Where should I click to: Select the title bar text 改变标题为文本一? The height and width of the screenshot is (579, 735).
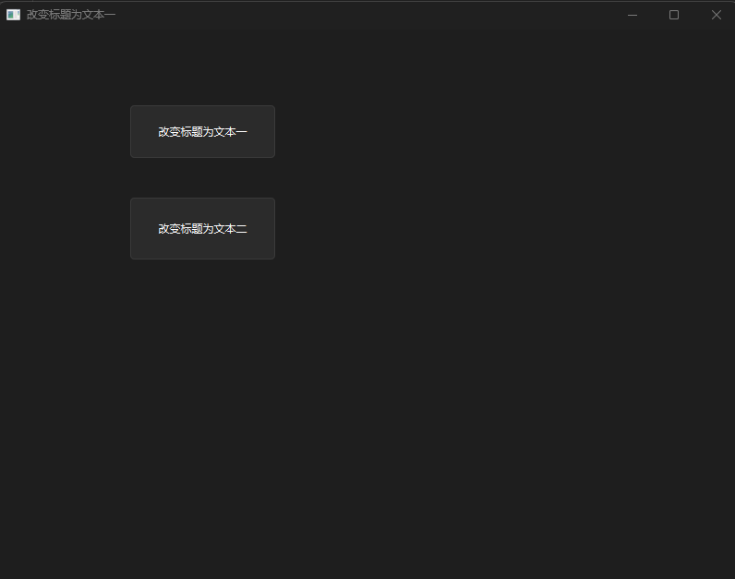(x=71, y=15)
